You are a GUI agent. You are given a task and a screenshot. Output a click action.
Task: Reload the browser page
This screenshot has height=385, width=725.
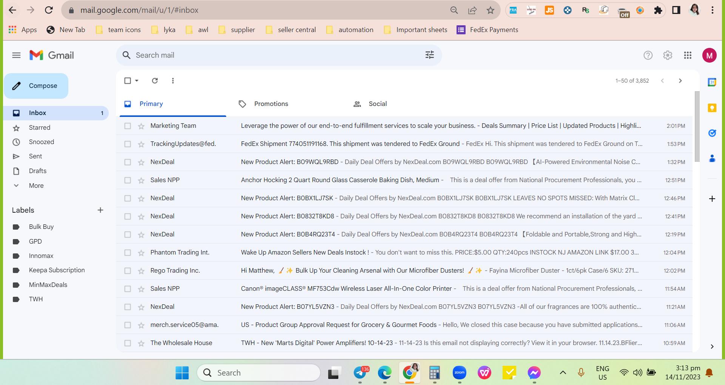pyautogui.click(x=49, y=10)
